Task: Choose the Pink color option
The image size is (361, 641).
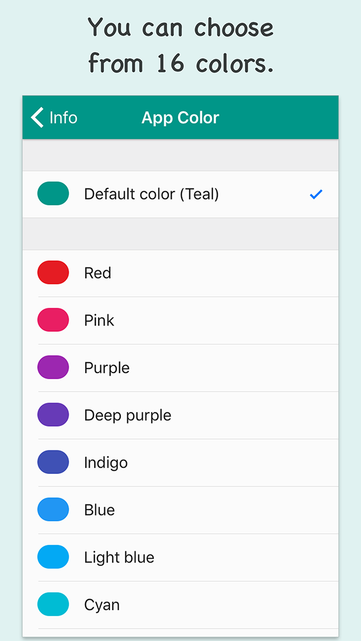Action: pyautogui.click(x=180, y=321)
